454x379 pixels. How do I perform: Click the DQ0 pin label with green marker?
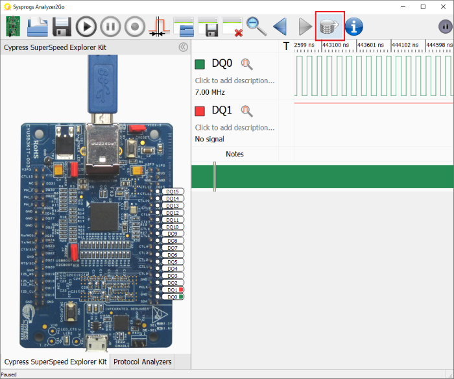pyautogui.click(x=173, y=297)
